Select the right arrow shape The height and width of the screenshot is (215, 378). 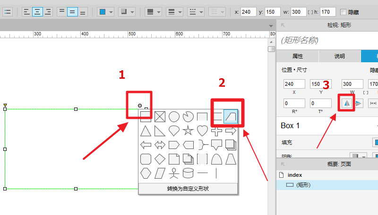231,131
